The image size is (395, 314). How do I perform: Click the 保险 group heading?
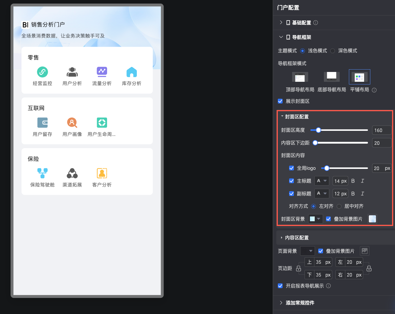pos(33,159)
